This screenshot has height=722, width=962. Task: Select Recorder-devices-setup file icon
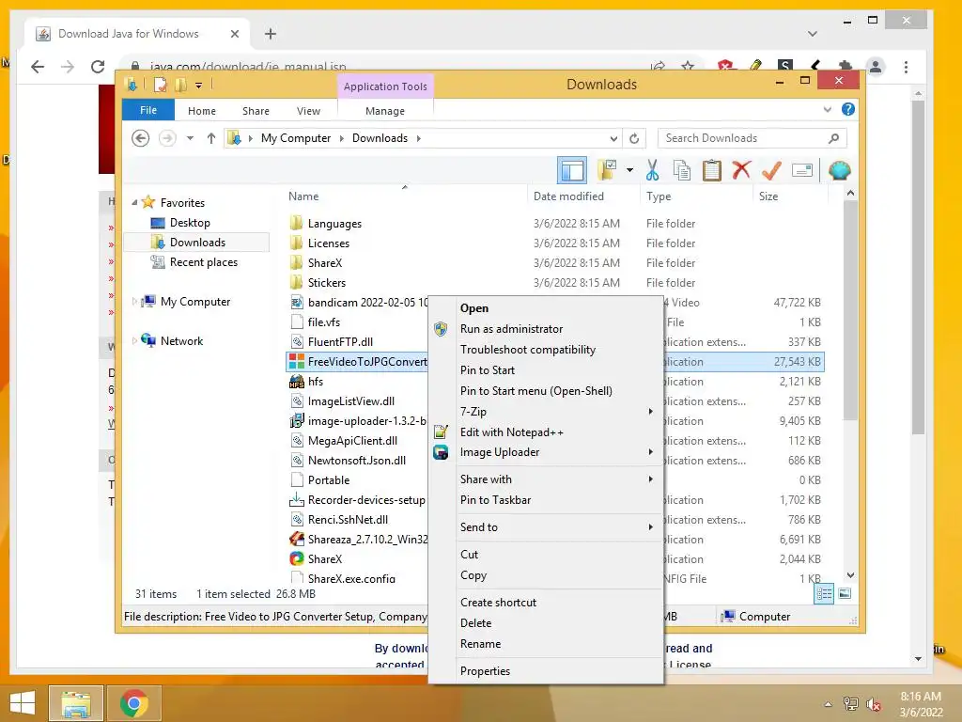(x=296, y=500)
